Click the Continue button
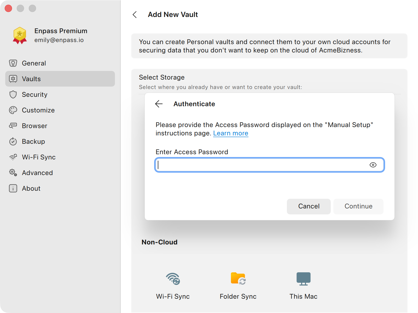 click(x=358, y=206)
